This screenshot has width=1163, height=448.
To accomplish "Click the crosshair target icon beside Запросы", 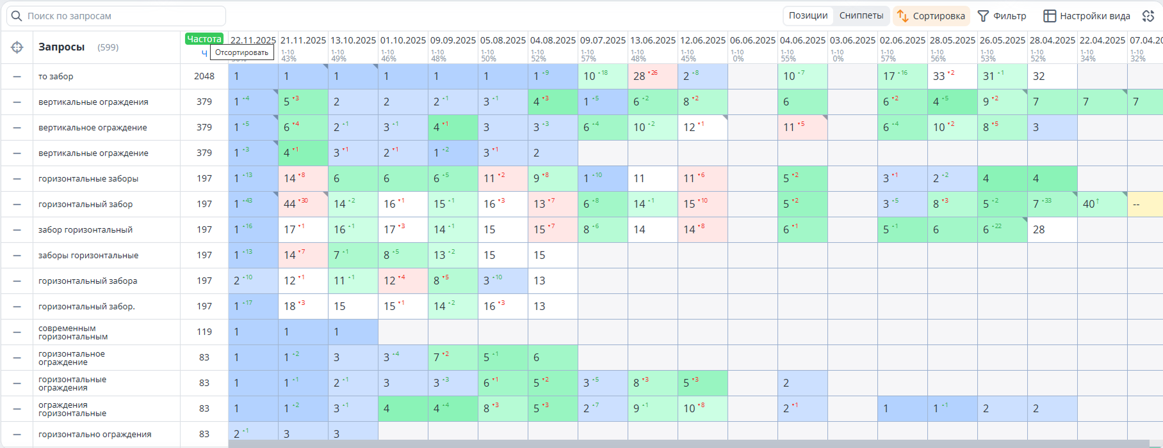I will pos(17,47).
